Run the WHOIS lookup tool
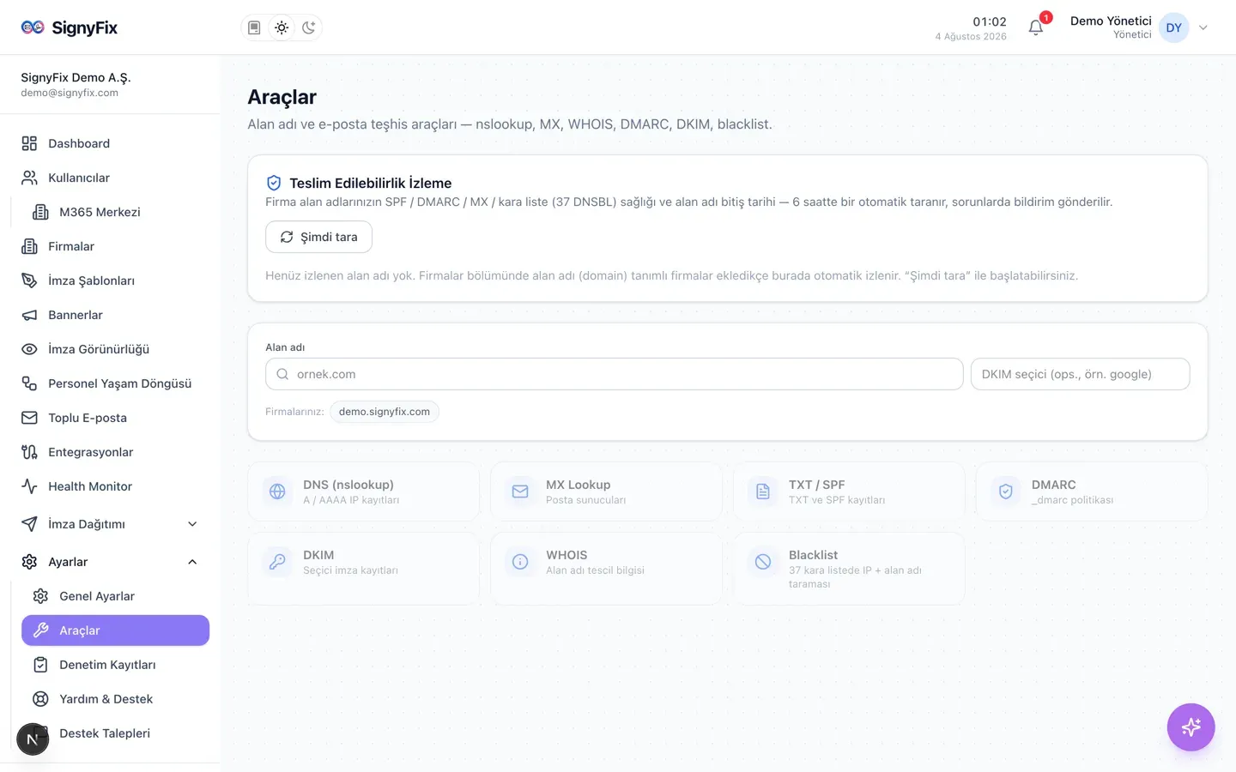The width and height of the screenshot is (1236, 772). (x=606, y=569)
